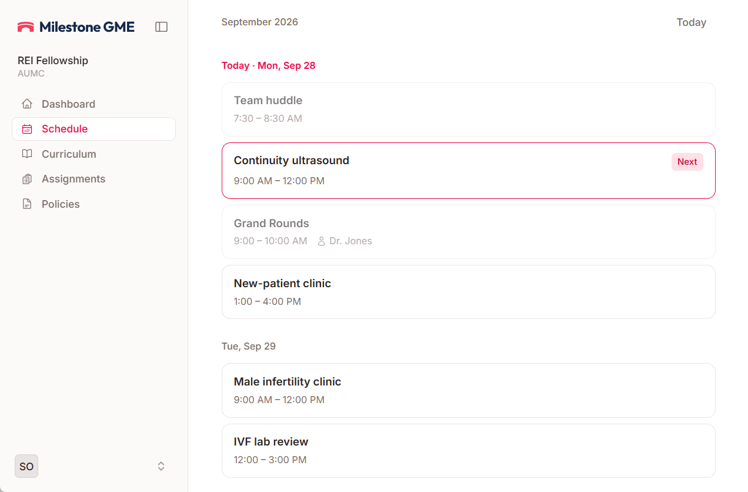748x492 pixels.
Task: Click the Schedule calendar icon
Action: pyautogui.click(x=27, y=129)
